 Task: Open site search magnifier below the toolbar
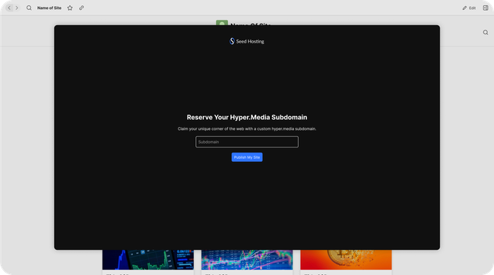point(486,33)
